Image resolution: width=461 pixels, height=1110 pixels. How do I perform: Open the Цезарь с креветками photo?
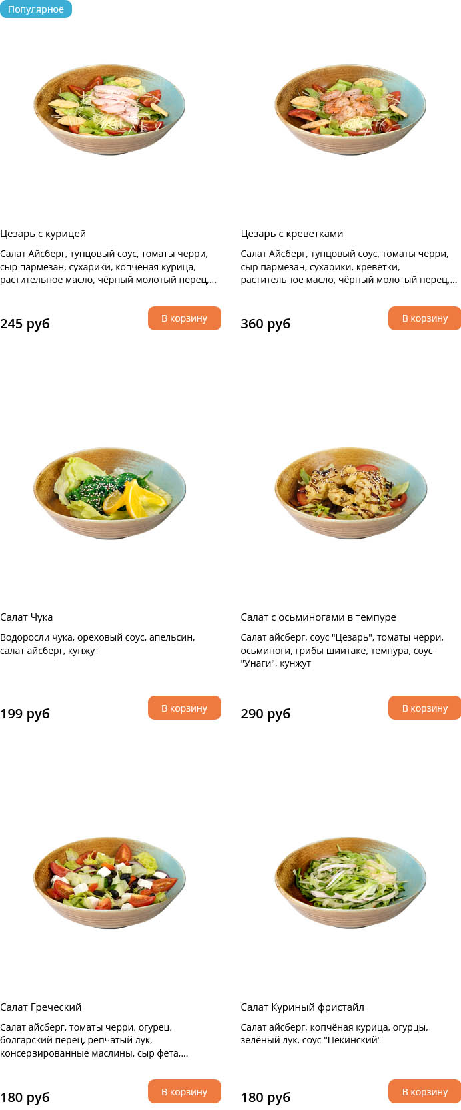coord(350,109)
